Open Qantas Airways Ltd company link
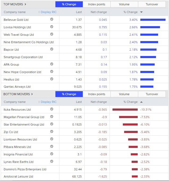Screen dimensions: 169x181 pos(17,87)
